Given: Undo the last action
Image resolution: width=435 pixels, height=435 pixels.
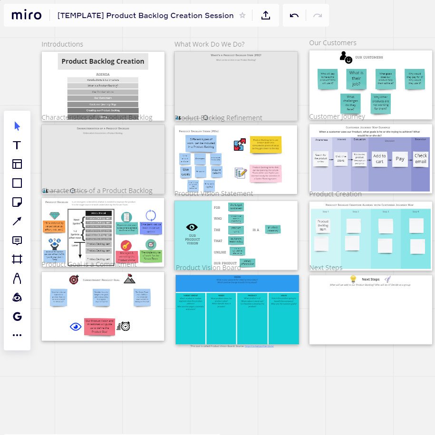Looking at the screenshot, I should pyautogui.click(x=294, y=15).
